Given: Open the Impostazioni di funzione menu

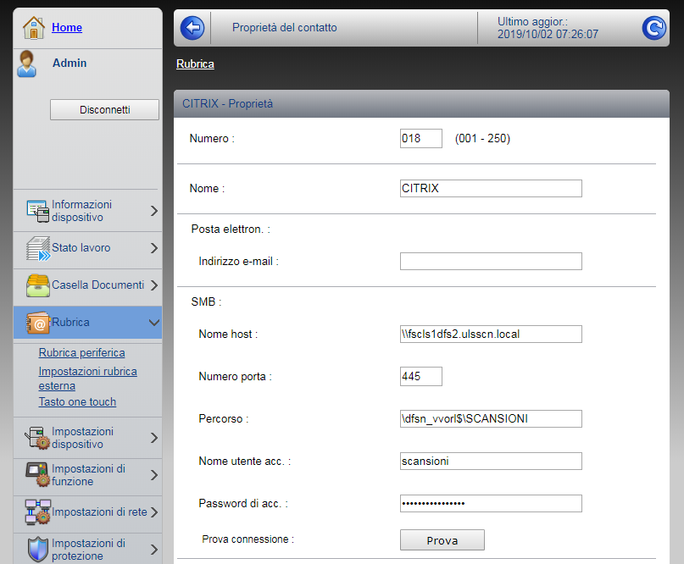Looking at the screenshot, I should click(87, 475).
